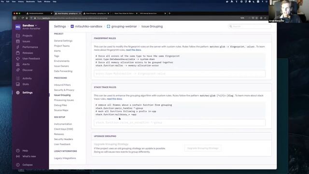Viewport: 309px width, 174px height.
Task: Open Stats in the sidebar
Action: click(x=26, y=84)
